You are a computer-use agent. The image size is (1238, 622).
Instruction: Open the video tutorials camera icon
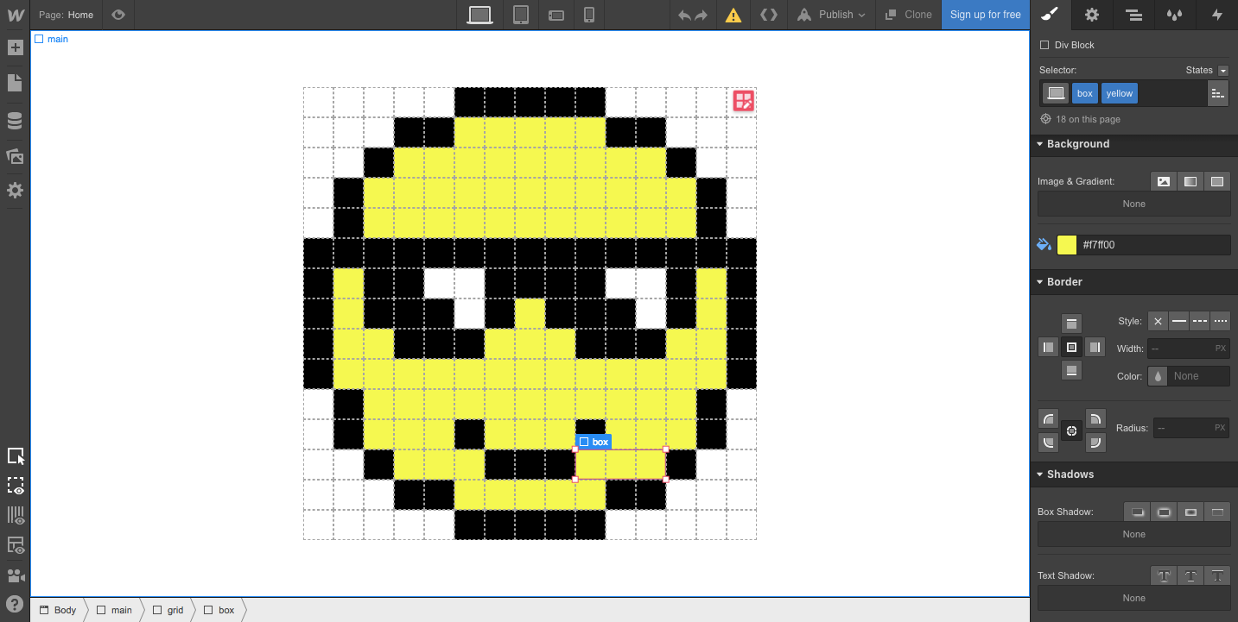15,575
